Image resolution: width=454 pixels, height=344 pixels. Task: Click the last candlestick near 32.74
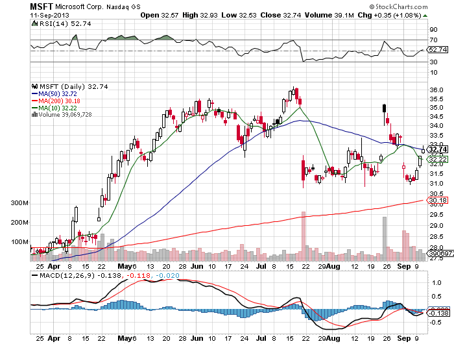click(x=423, y=151)
